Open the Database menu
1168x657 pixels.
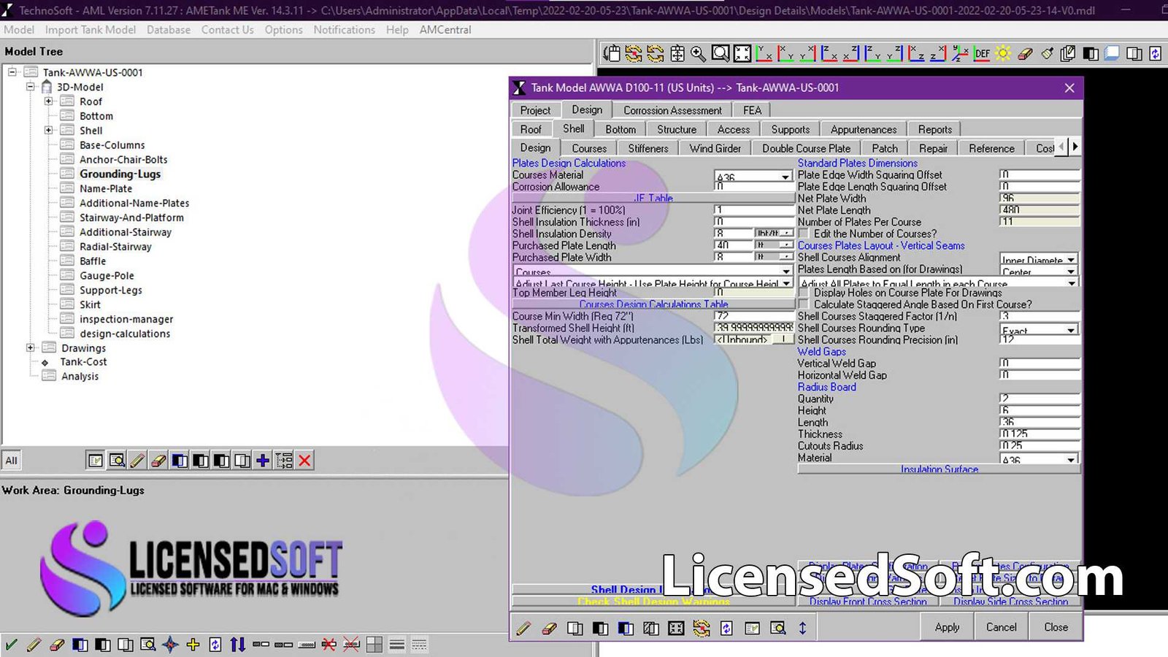pyautogui.click(x=169, y=30)
